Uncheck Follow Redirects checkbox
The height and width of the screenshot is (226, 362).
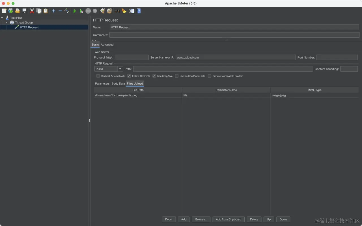pos(129,76)
